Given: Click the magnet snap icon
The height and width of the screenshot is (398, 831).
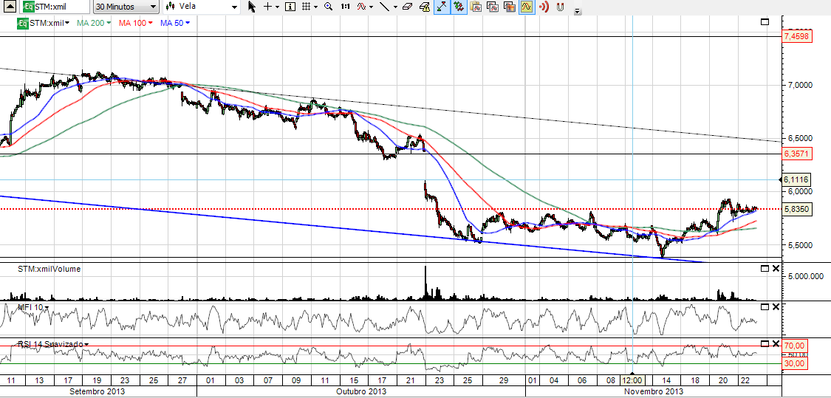Looking at the screenshot, I should [561, 7].
